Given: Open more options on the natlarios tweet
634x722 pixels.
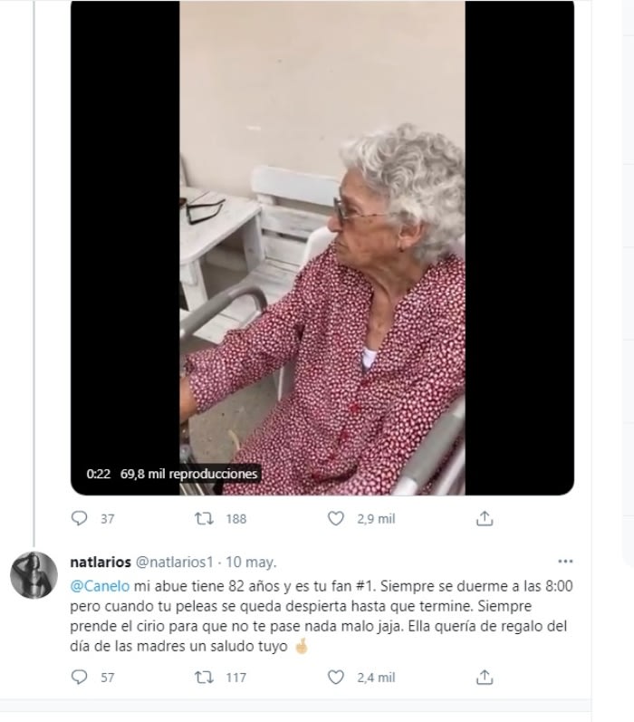Looking at the screenshot, I should point(566,562).
